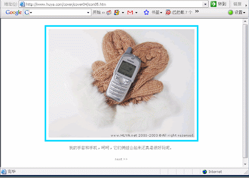Open the 书签 bookmarks menu
The image size is (249, 178).
[157, 12]
